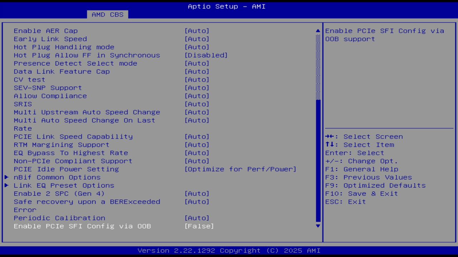458x257 pixels.
Task: Select highlighted Enable PCIe SFI Config via OOB
Action: pyautogui.click(x=82, y=226)
